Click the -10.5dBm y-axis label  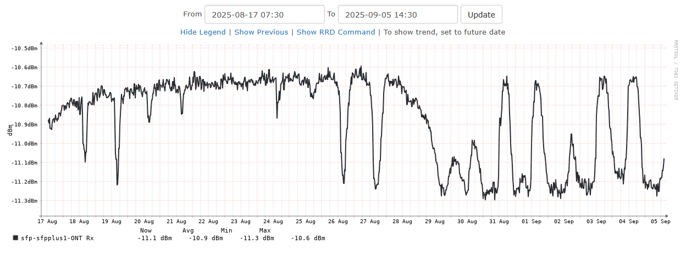25,48
